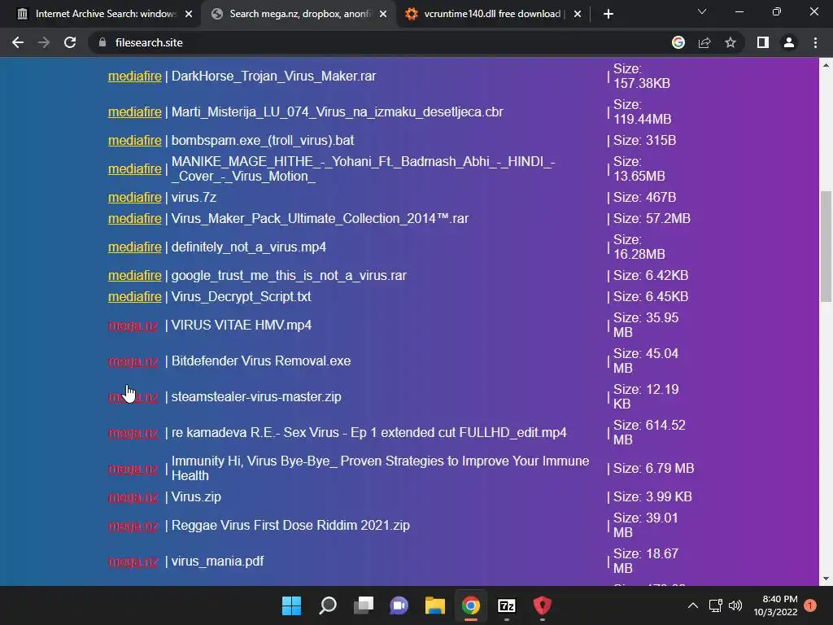Switch to vcruntime140.dll free download tab
Viewport: 833px width, 625px height.
point(492,14)
